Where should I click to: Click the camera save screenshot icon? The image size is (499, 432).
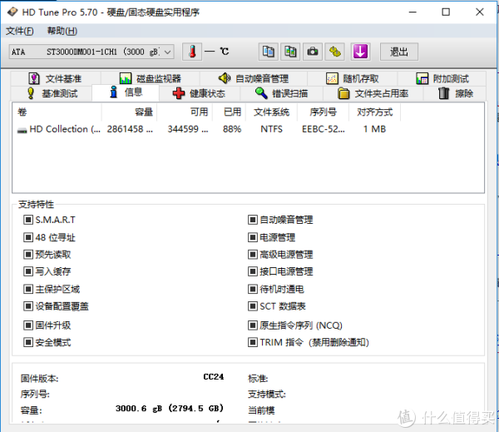pyautogui.click(x=313, y=52)
